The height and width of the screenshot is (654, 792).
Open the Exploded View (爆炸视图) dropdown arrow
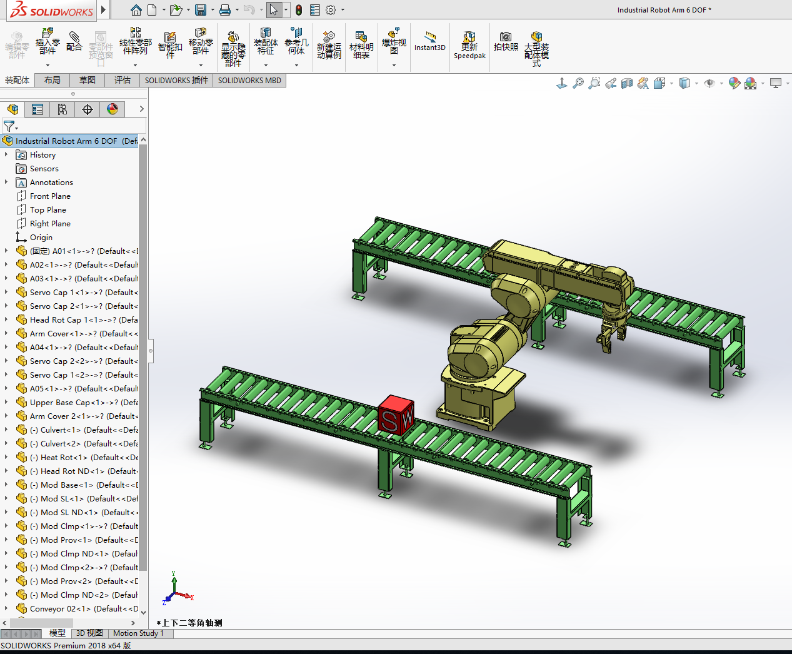point(394,65)
